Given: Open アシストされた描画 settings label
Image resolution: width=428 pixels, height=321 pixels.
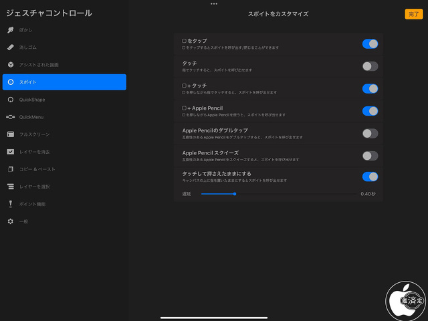Looking at the screenshot, I should pos(39,65).
